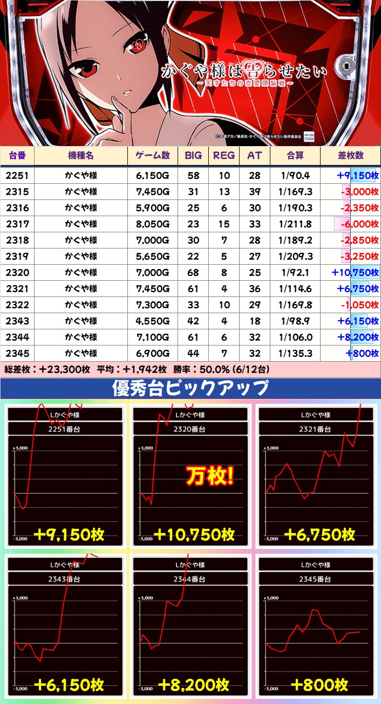The height and width of the screenshot is (704, 381).
Task: Click REG value 15 in row 2317
Action: pyautogui.click(x=224, y=224)
